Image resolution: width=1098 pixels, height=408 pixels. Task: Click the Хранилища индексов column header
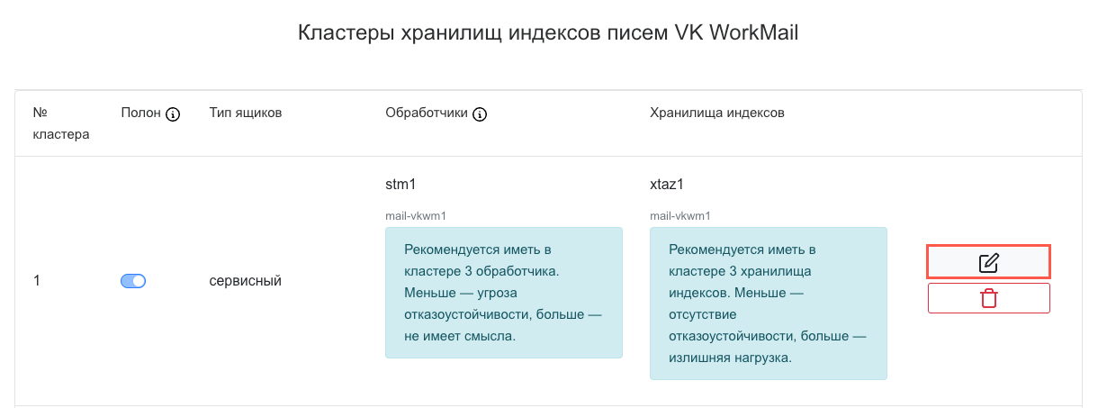716,113
